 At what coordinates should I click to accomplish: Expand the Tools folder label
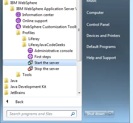(x=27, y=75)
